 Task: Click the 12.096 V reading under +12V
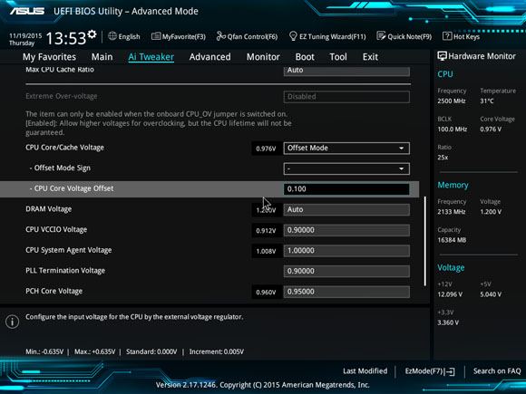click(x=450, y=294)
